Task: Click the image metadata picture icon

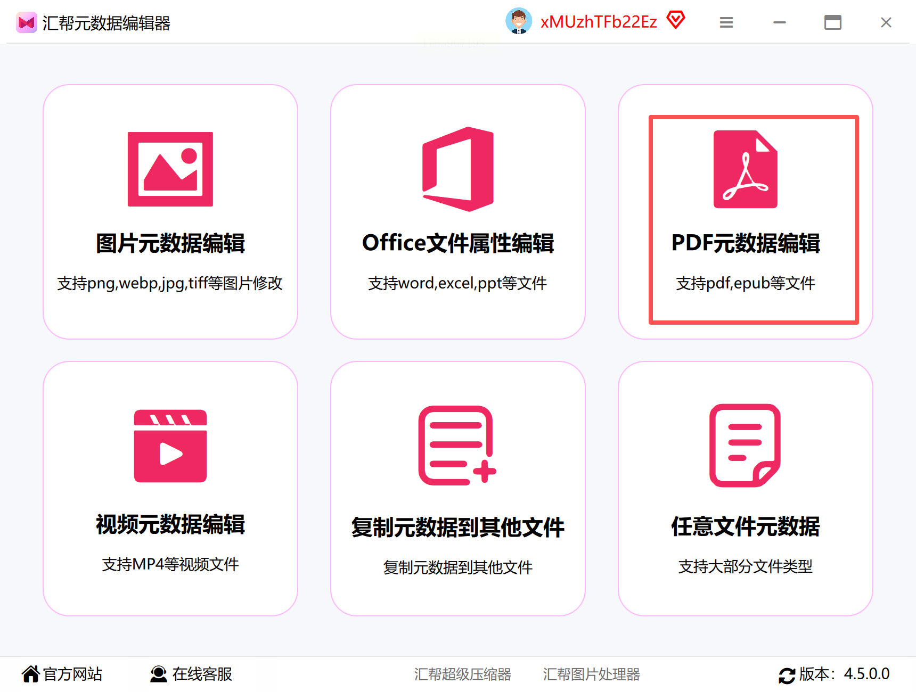Action: (170, 169)
